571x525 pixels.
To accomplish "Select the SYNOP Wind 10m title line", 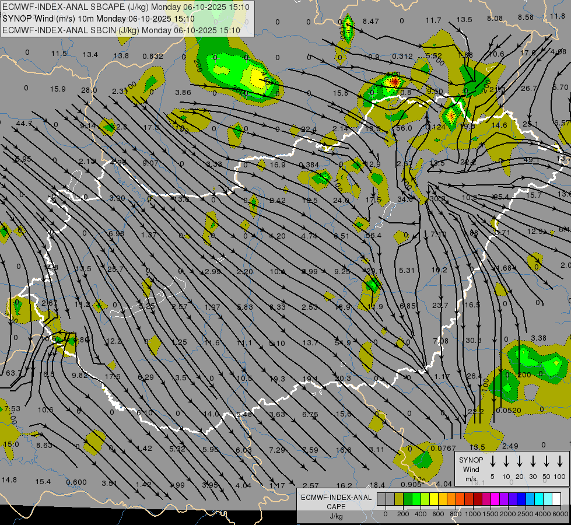I will (99, 19).
